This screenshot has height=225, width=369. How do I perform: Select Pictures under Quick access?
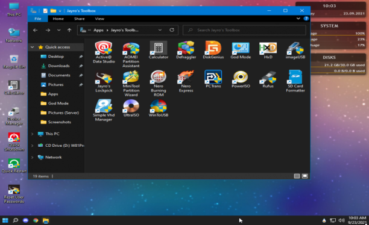coord(56,85)
